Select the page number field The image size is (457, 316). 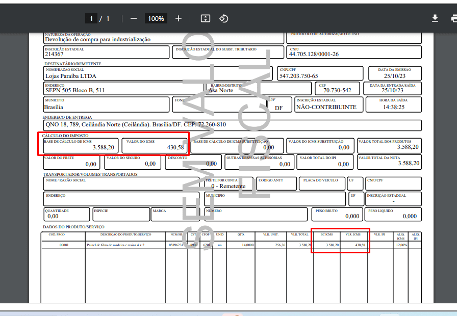(91, 18)
